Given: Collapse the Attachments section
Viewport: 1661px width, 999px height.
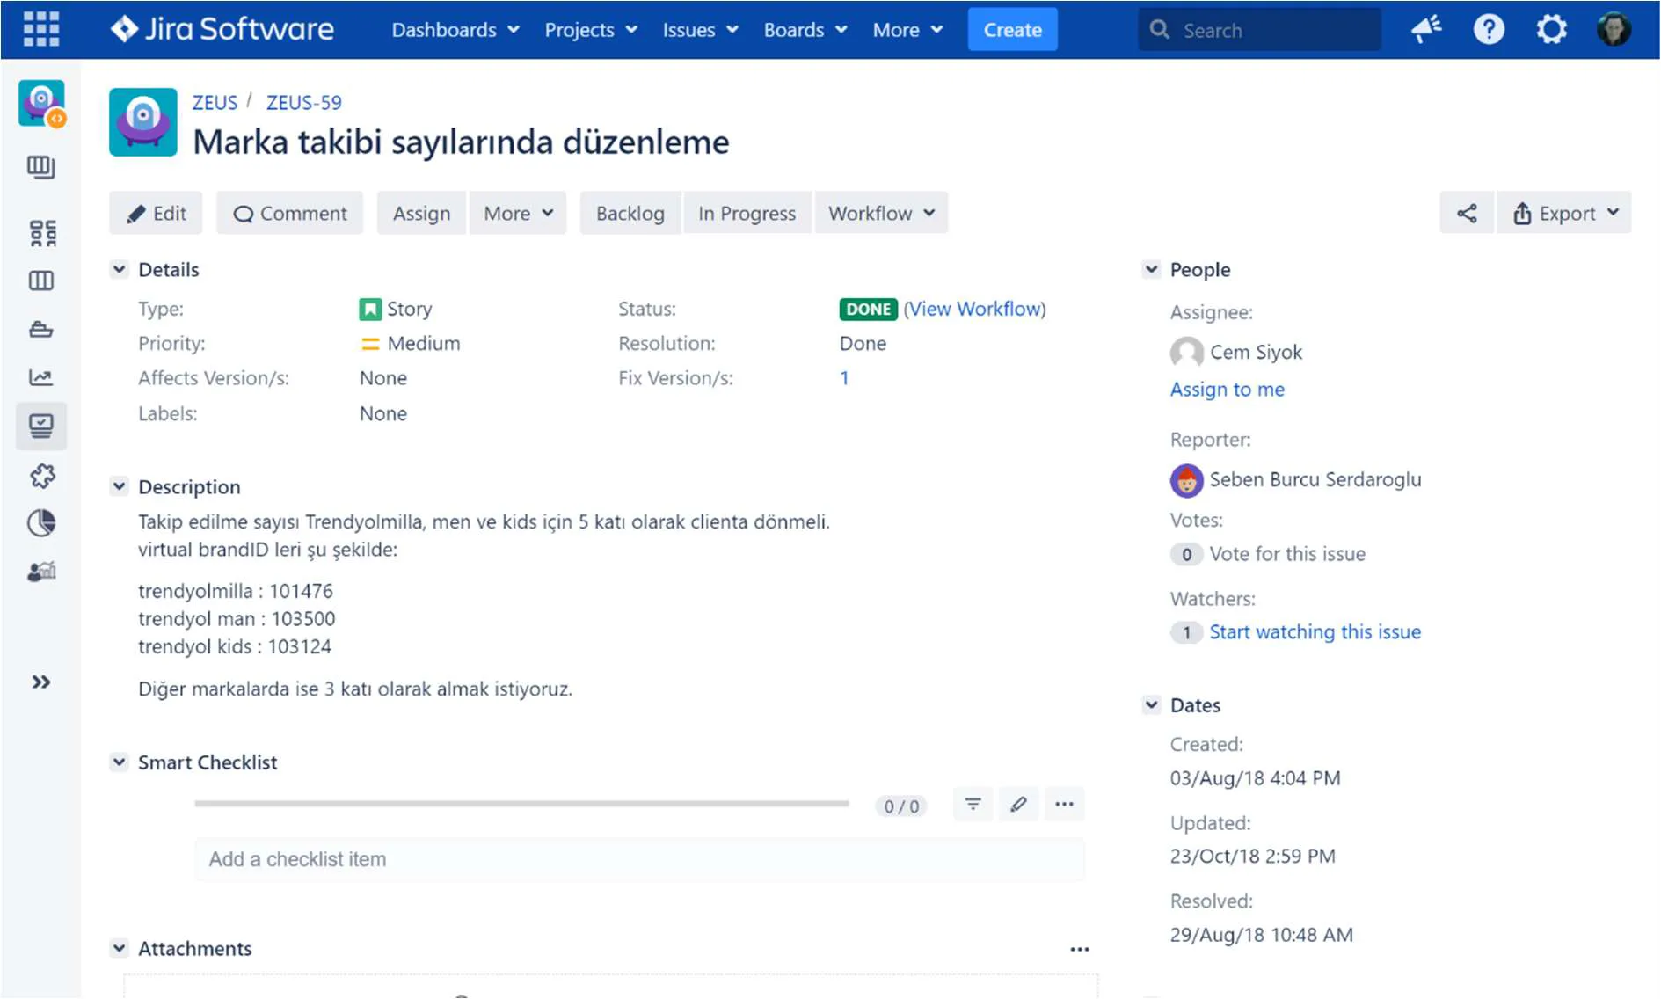Looking at the screenshot, I should click(x=120, y=948).
